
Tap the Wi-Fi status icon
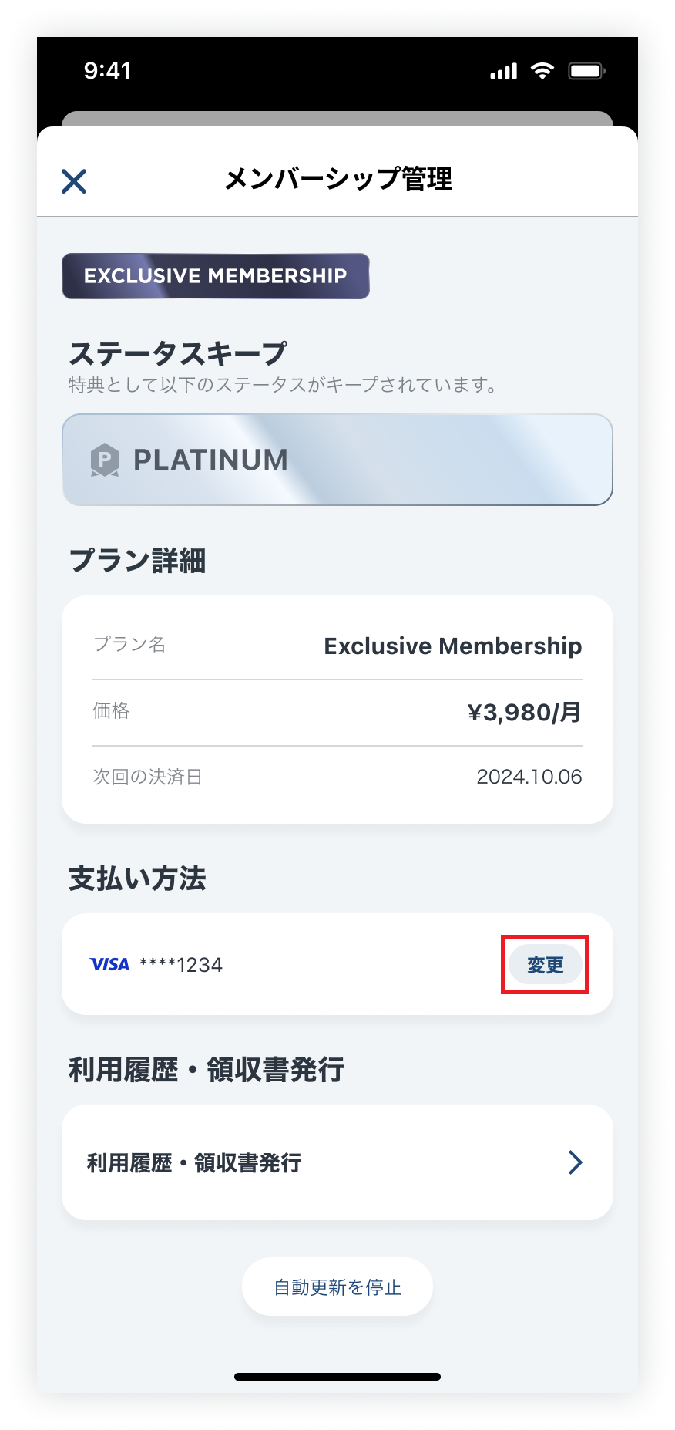click(542, 71)
